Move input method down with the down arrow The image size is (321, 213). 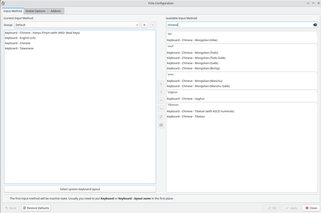pos(161,108)
